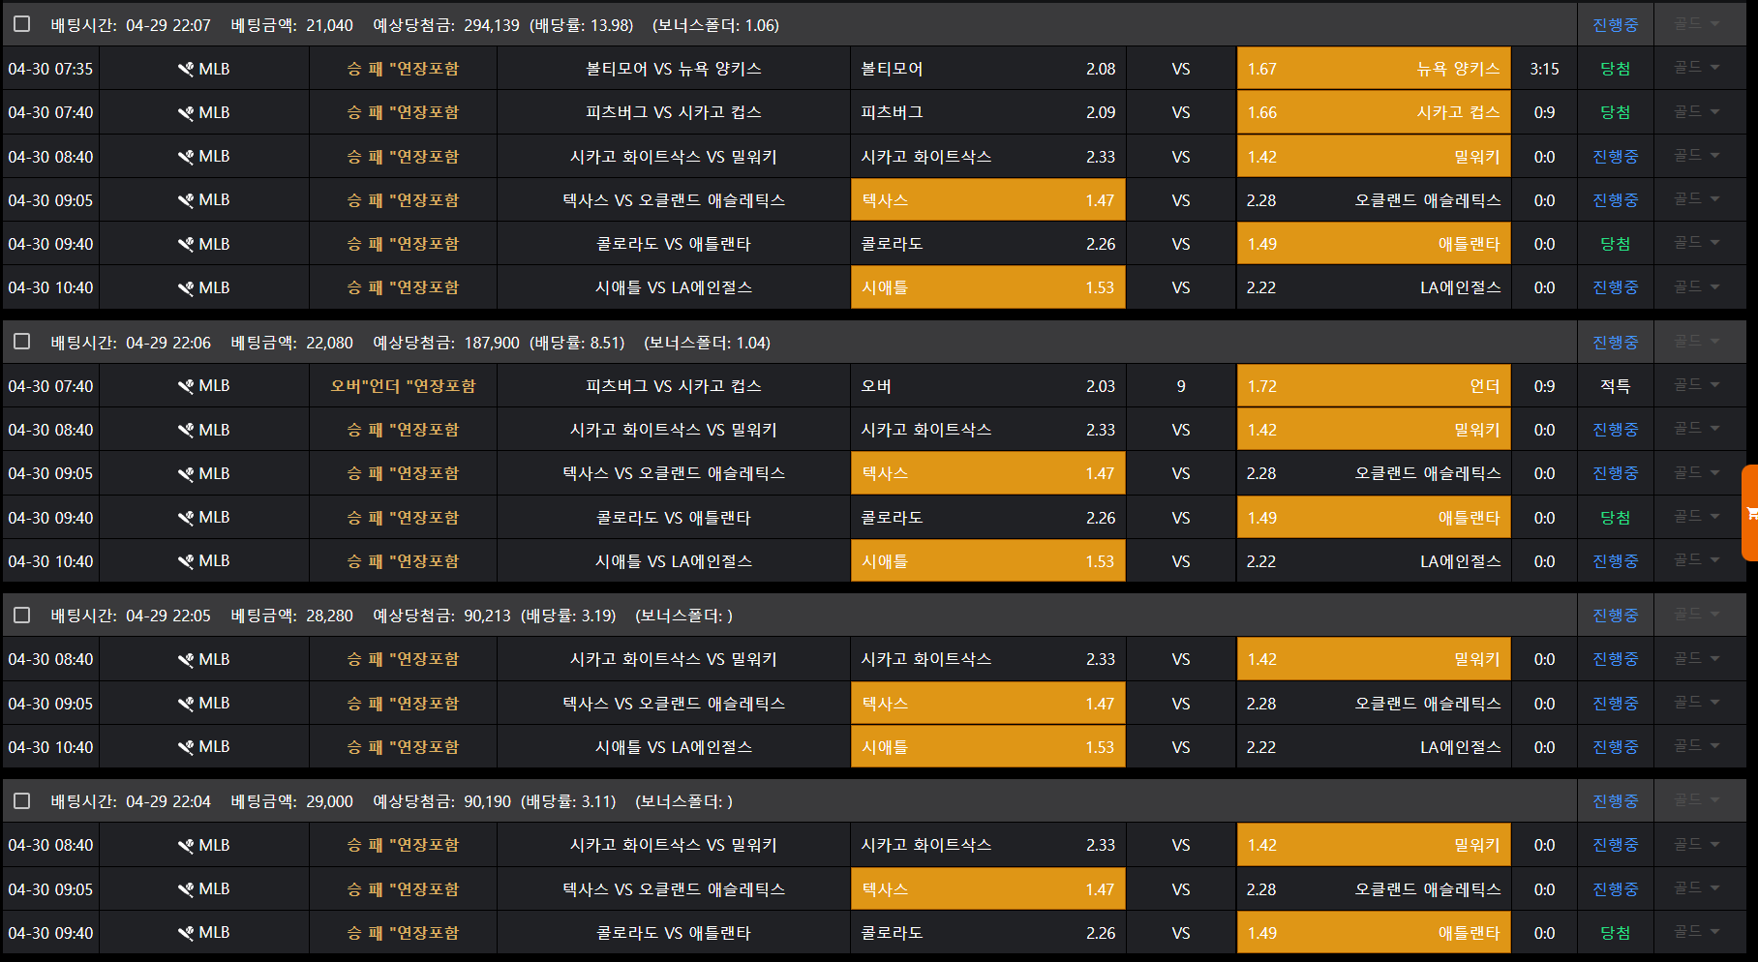Image resolution: width=1758 pixels, height=962 pixels.
Task: Click the MLB baseball icon in the 볼티모어 VS 뉴욕 양키스 row
Action: (186, 69)
